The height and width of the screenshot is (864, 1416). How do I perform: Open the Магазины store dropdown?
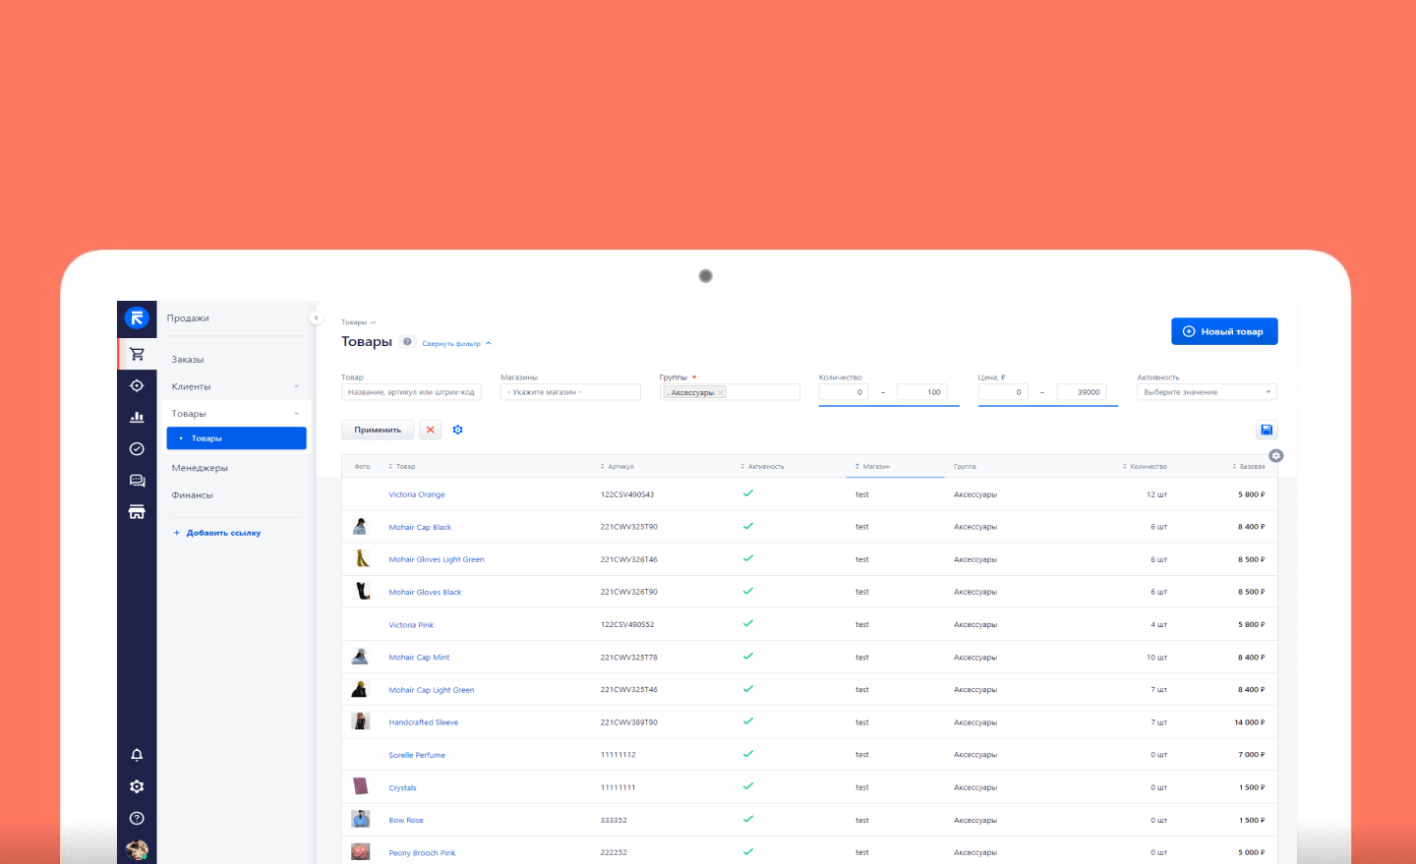pyautogui.click(x=570, y=392)
